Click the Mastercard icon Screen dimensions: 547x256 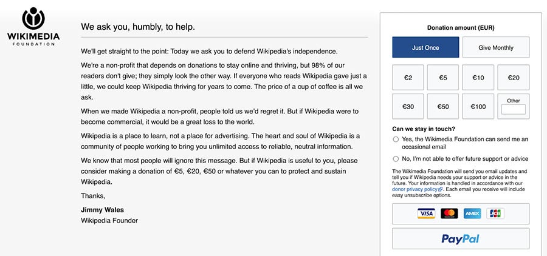(x=449, y=214)
